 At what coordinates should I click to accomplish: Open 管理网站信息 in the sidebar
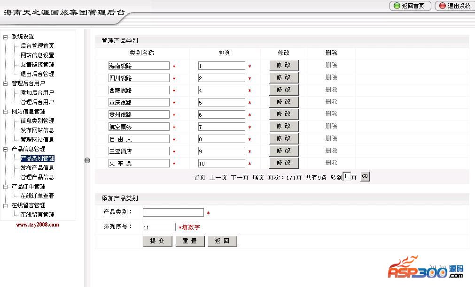(37, 140)
